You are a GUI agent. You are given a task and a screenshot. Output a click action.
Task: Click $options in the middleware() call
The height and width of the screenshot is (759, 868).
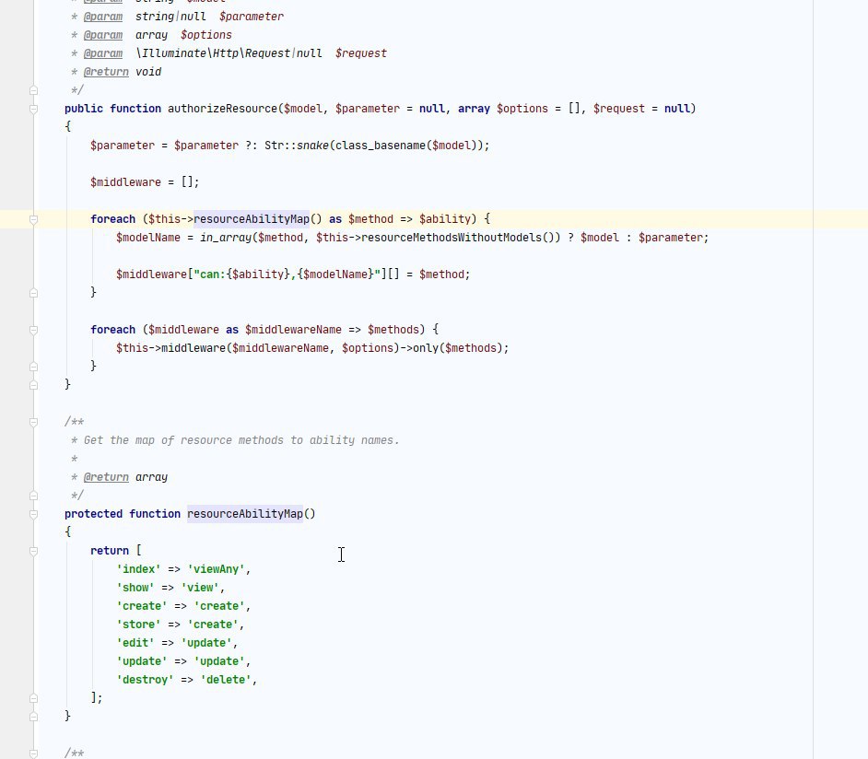[368, 348]
